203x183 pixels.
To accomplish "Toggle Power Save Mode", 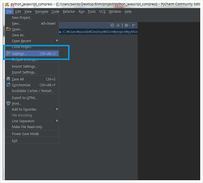I will point(32,134).
